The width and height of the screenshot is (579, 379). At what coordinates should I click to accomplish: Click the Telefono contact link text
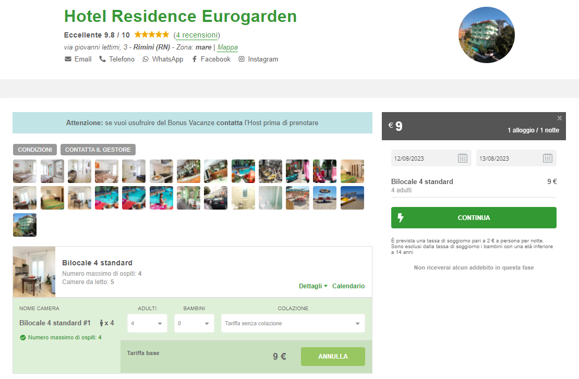(x=122, y=59)
